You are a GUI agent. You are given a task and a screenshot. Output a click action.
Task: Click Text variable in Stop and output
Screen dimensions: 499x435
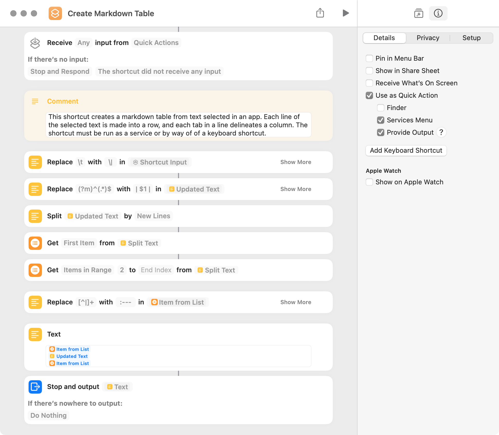coord(117,387)
